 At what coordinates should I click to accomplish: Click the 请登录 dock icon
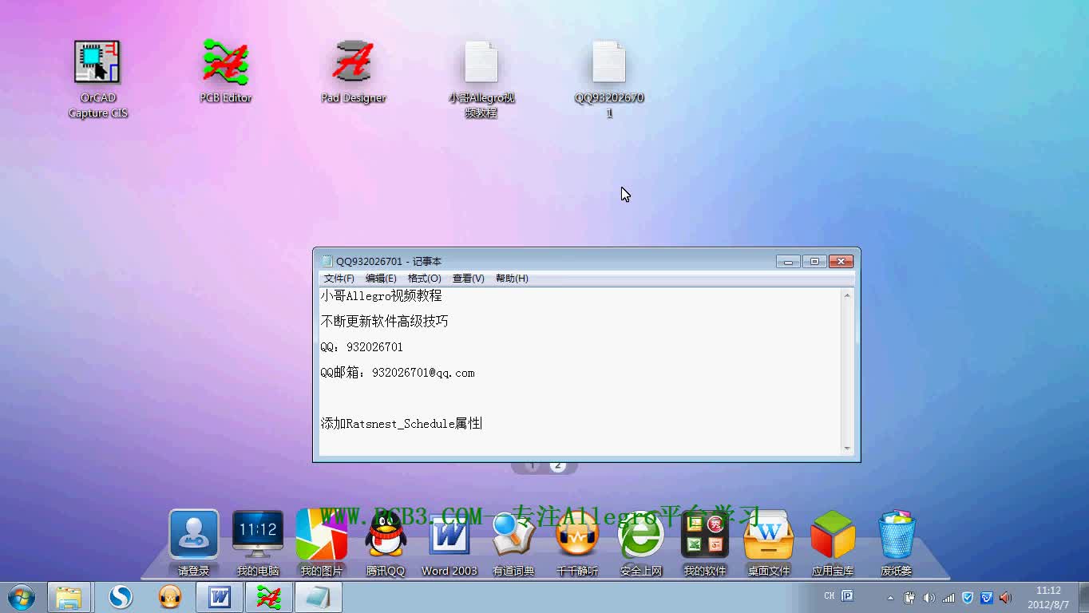pos(194,543)
